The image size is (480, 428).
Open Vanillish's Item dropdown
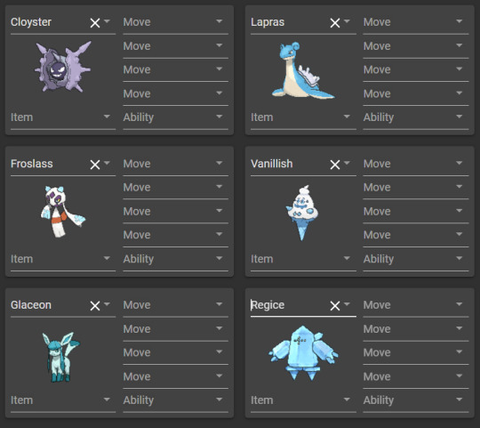[303, 259]
